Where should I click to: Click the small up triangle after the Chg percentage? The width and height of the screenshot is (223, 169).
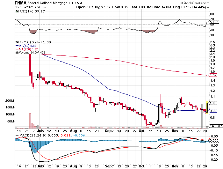208,7
